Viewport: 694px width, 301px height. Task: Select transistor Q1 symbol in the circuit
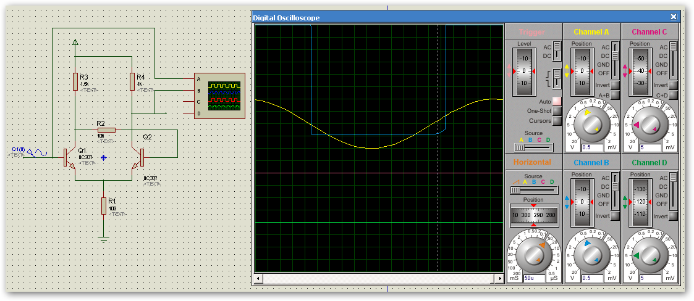coord(67,157)
